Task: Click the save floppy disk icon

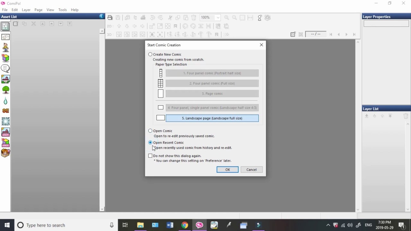Action: click(118, 18)
